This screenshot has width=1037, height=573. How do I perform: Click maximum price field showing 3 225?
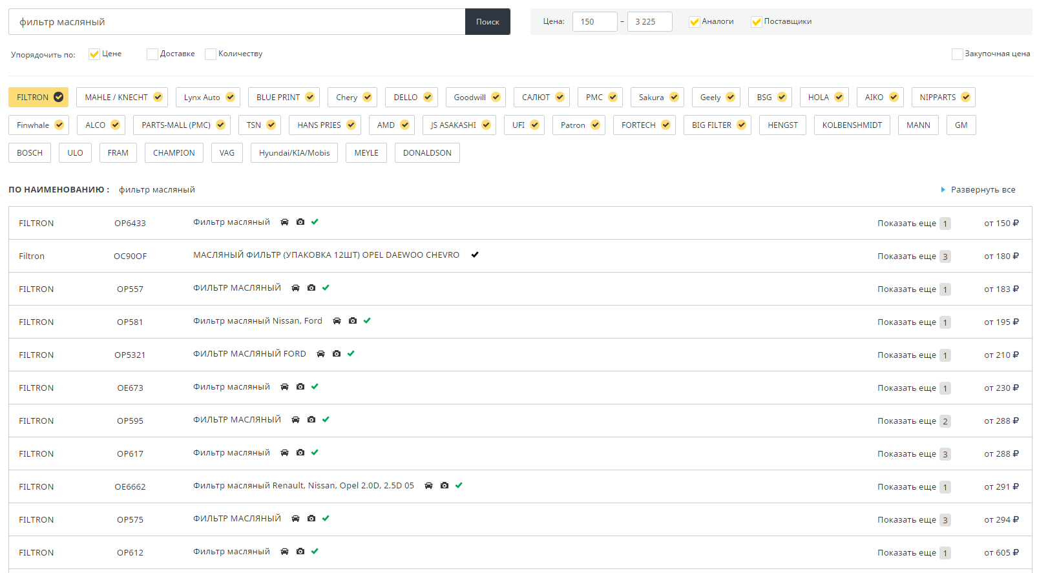650,22
